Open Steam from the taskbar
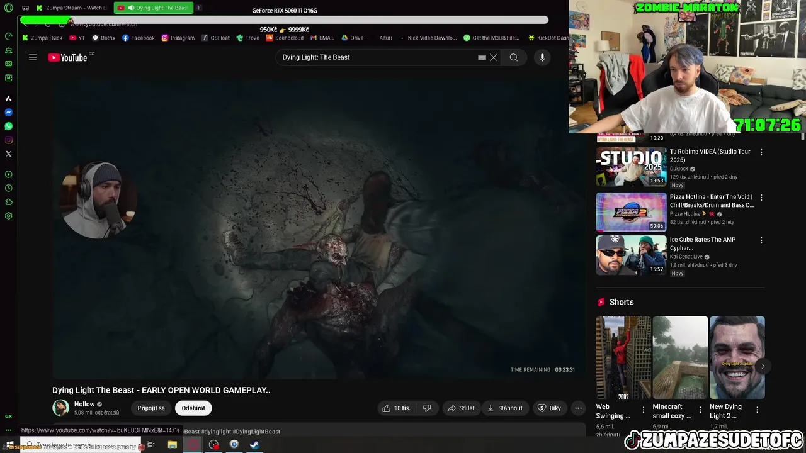This screenshot has width=806, height=453. [x=254, y=445]
